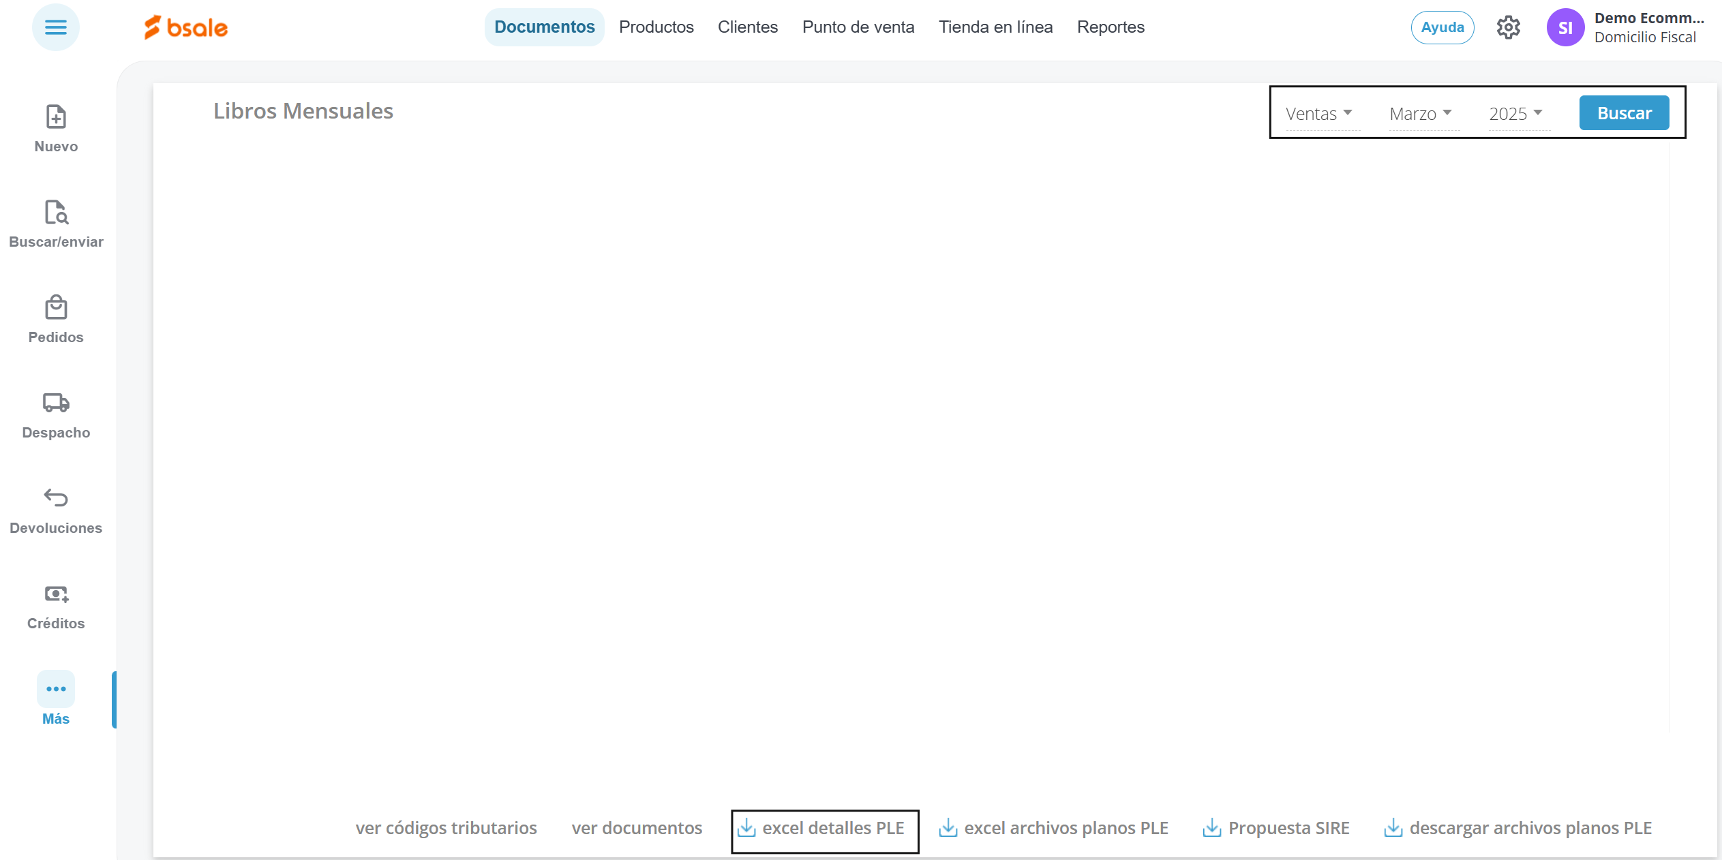Viewport: 1722px width, 860px height.
Task: Click the Más three-dots icon
Action: 56,689
